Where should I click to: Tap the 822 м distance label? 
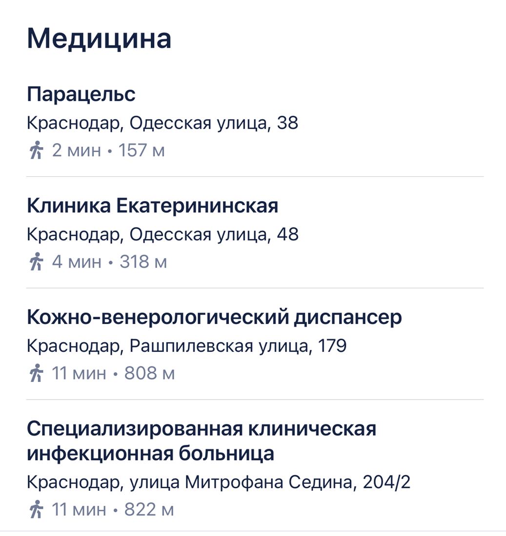click(149, 509)
